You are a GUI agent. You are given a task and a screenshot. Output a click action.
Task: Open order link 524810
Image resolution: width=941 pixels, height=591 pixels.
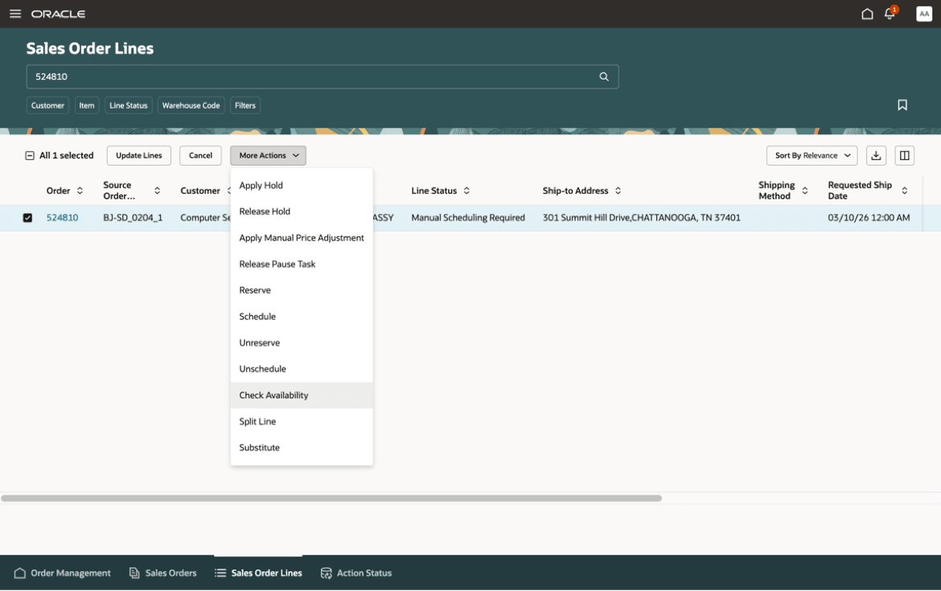click(x=62, y=217)
